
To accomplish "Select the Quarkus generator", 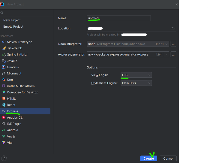I will [13, 67].
